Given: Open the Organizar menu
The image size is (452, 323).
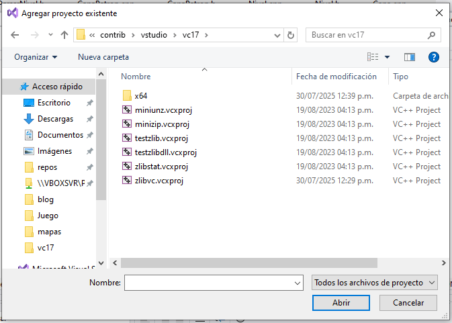Looking at the screenshot, I should [36, 57].
